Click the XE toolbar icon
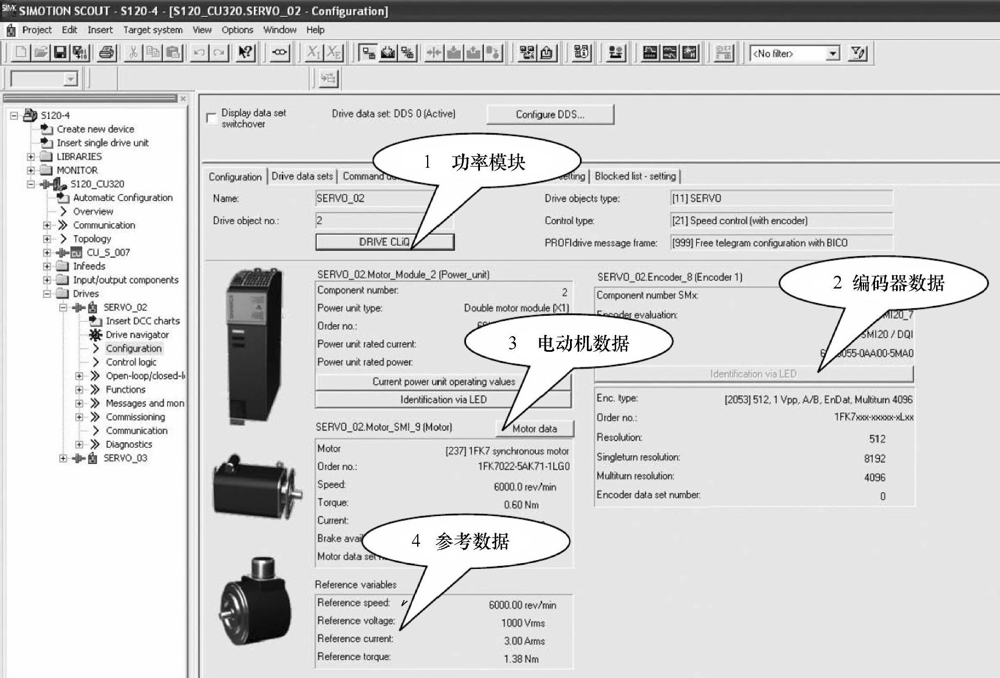1000x678 pixels. point(334,53)
